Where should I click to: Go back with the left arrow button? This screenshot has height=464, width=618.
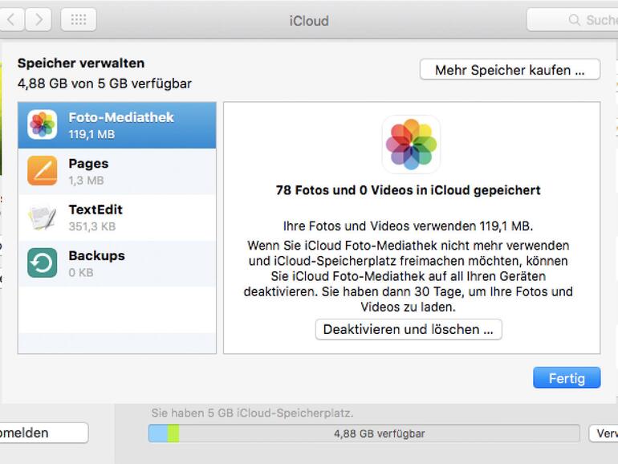pos(12,19)
